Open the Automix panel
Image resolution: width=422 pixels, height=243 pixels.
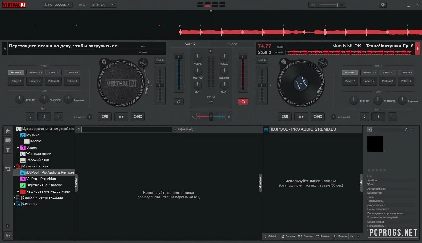pyautogui.click(x=322, y=236)
